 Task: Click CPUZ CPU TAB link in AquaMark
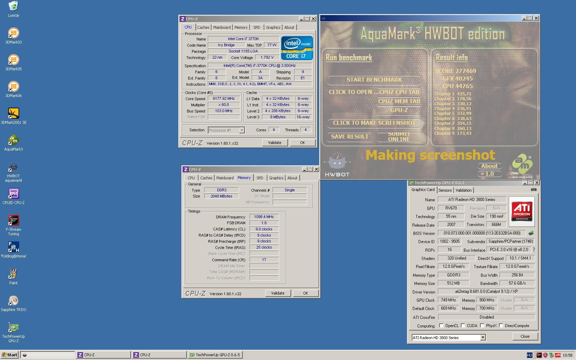click(399, 92)
